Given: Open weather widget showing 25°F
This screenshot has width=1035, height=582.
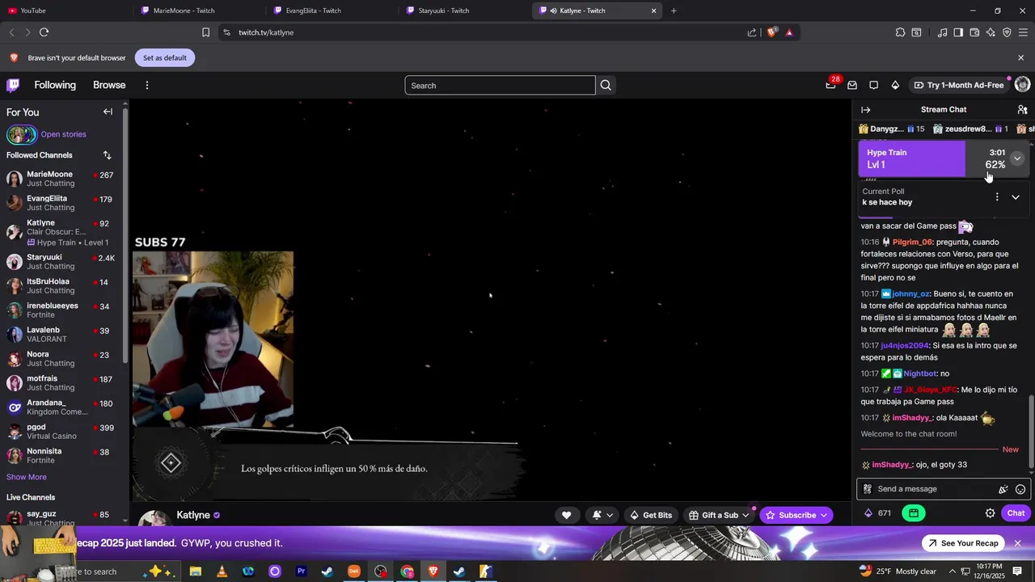Looking at the screenshot, I should (x=898, y=571).
